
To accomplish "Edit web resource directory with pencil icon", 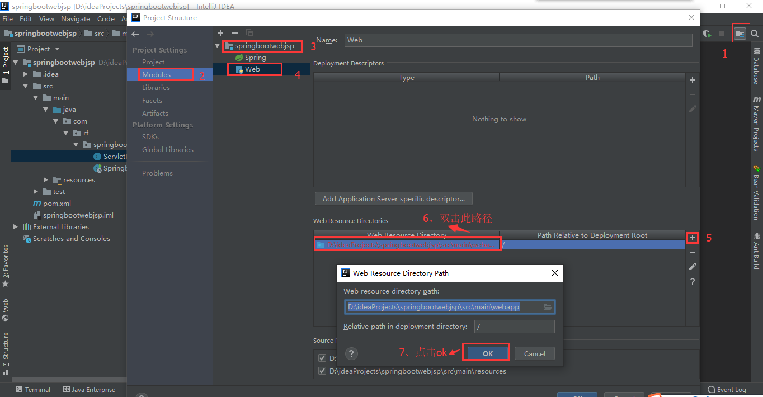I will (693, 267).
